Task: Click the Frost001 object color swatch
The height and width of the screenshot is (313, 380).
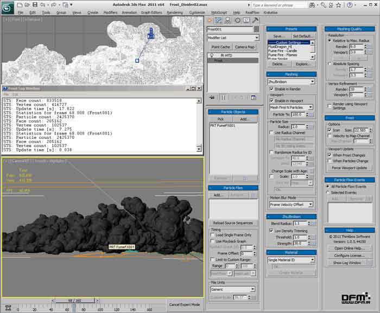Action: coord(256,29)
